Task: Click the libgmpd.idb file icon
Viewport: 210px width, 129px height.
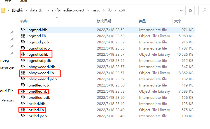Action: pos(23,30)
